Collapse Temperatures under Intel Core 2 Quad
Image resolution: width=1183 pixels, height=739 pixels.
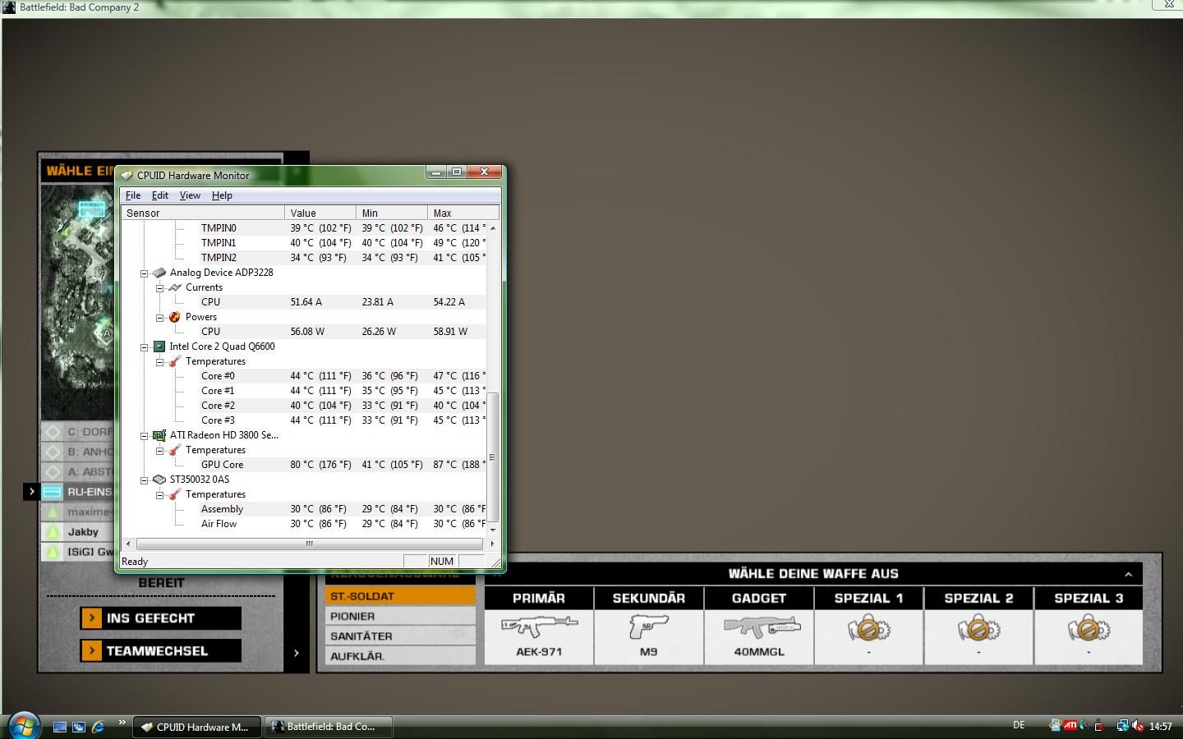[x=159, y=361]
